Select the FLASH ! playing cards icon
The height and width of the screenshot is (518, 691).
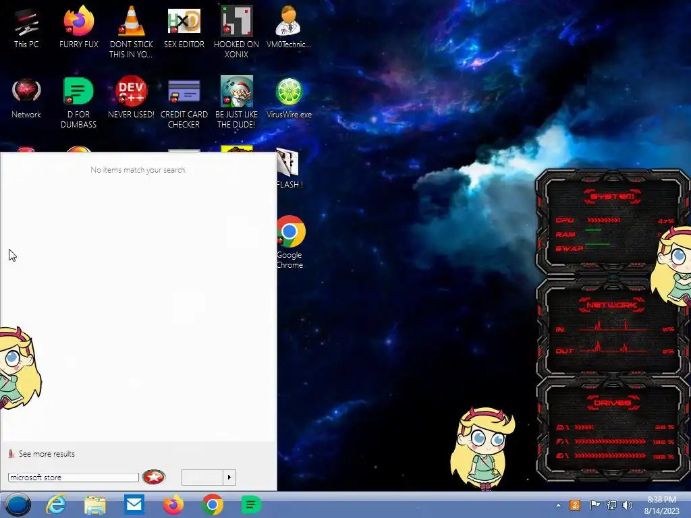[289, 168]
